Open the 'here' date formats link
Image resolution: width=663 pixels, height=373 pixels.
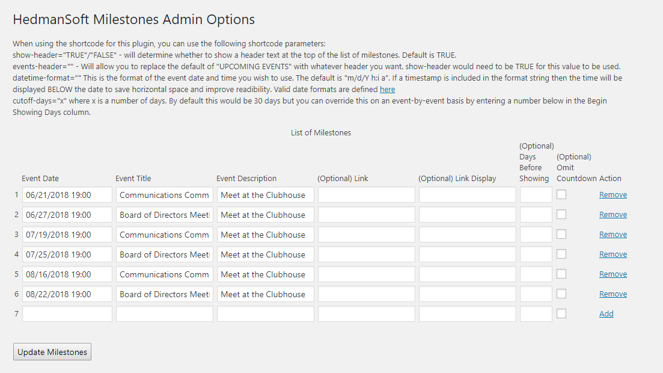pyautogui.click(x=387, y=89)
